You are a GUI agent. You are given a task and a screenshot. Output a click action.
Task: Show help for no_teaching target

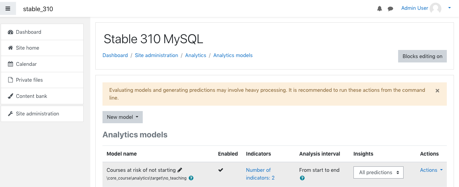point(191,178)
